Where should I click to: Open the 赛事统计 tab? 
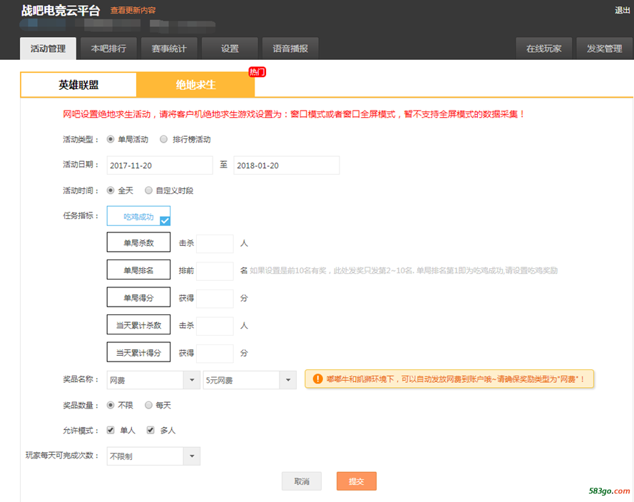[x=170, y=48]
